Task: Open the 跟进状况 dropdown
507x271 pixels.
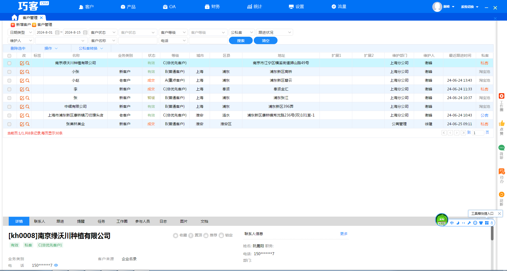Action: [x=275, y=32]
